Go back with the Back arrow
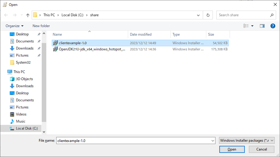280x157 pixels. click(6, 15)
